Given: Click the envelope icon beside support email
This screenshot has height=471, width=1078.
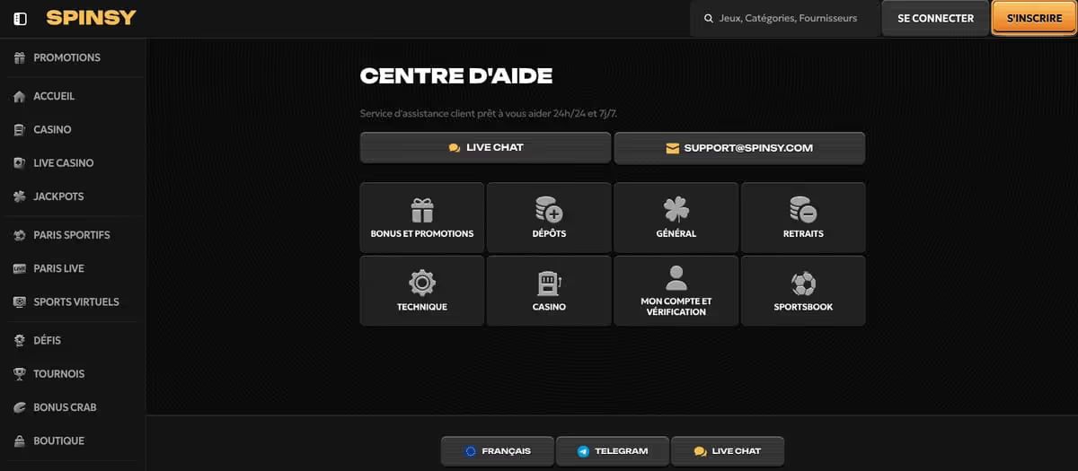Looking at the screenshot, I should tap(672, 148).
